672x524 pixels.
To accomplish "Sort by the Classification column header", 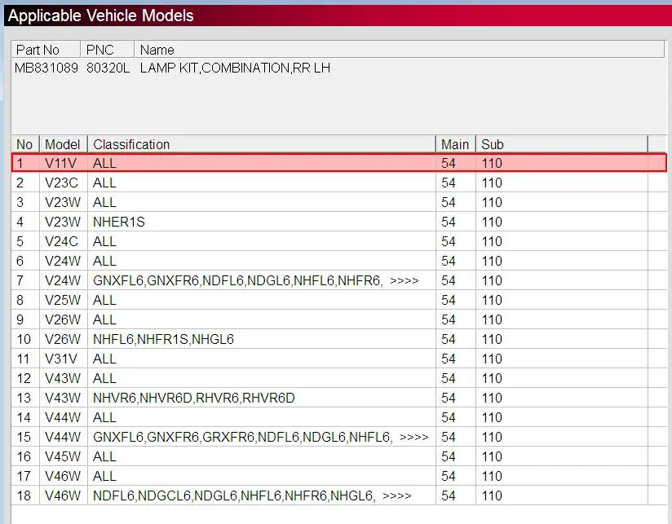I will point(262,144).
